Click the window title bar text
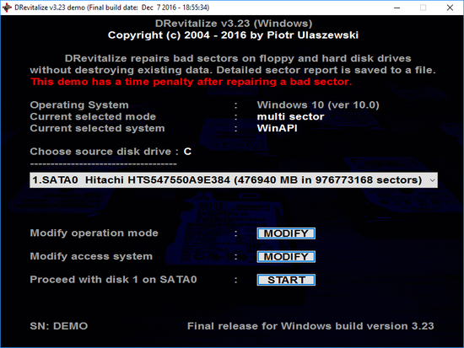Screen dimensions: 464x348 pos(112,8)
